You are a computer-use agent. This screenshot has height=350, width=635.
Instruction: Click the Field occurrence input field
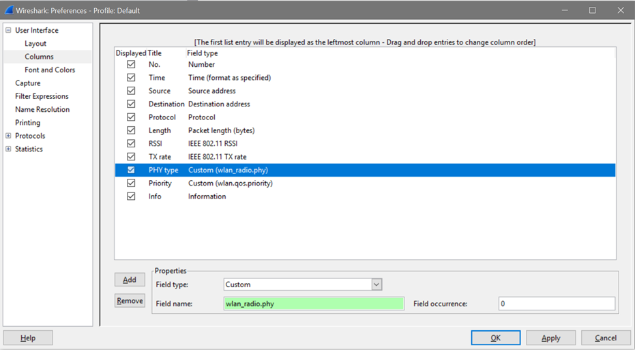point(557,304)
